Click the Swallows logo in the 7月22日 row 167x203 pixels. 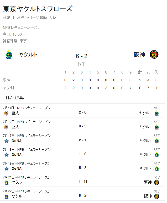coord(7,196)
